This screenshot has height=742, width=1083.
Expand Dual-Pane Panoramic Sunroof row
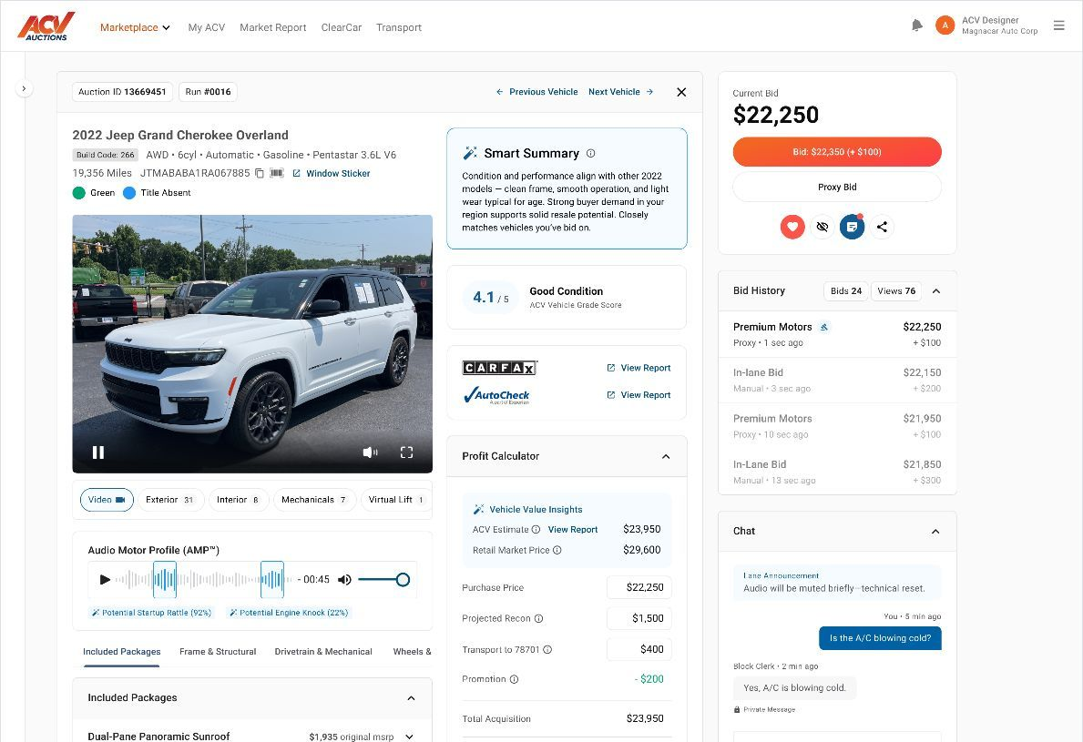(x=410, y=737)
